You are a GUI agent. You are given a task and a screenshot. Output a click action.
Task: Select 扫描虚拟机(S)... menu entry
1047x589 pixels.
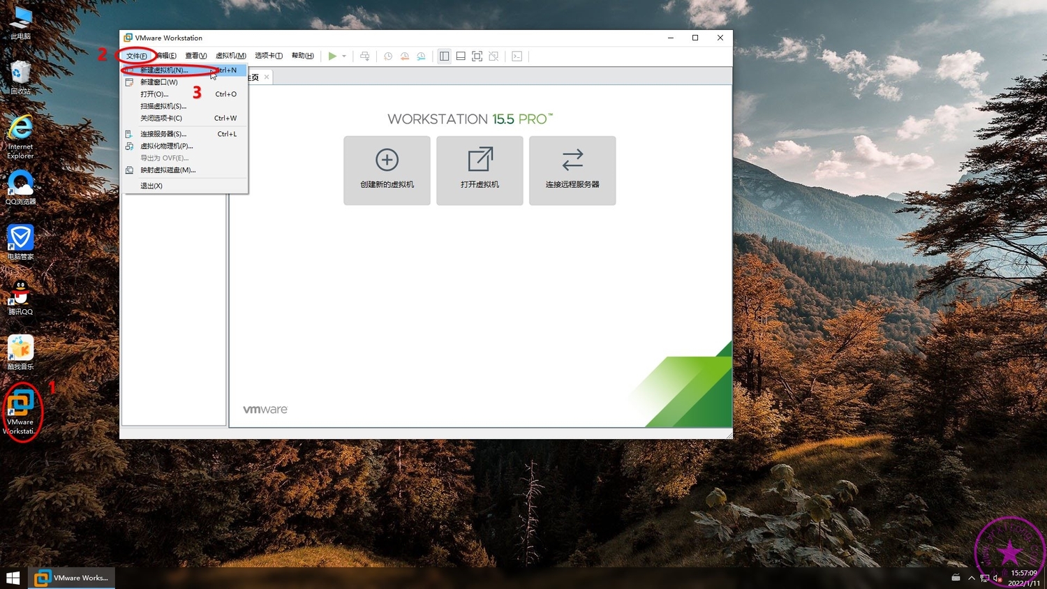(x=184, y=106)
